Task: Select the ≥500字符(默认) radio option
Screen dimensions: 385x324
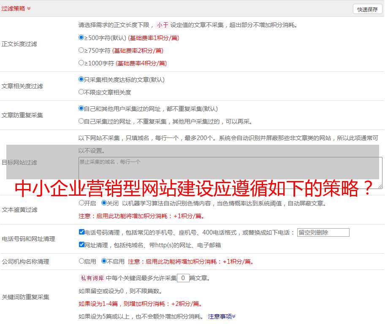Action: coord(81,38)
